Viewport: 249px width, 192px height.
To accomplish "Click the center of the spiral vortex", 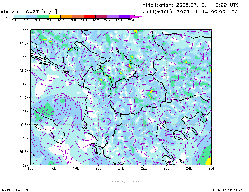I will pyautogui.click(x=56, y=100).
